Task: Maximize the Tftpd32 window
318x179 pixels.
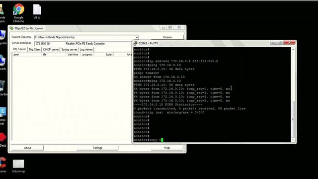Action: (x=170, y=27)
